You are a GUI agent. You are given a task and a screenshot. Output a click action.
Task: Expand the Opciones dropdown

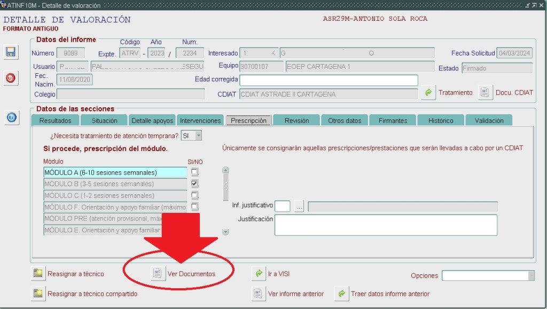(x=530, y=275)
